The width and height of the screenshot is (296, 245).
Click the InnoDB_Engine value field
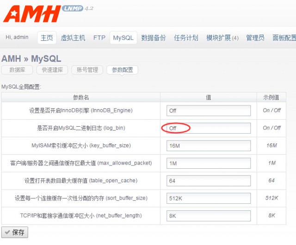pos(209,110)
